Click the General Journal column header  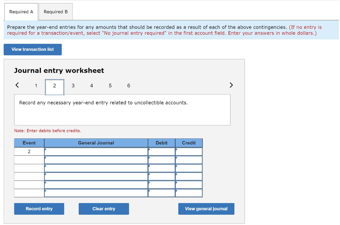pyautogui.click(x=96, y=143)
